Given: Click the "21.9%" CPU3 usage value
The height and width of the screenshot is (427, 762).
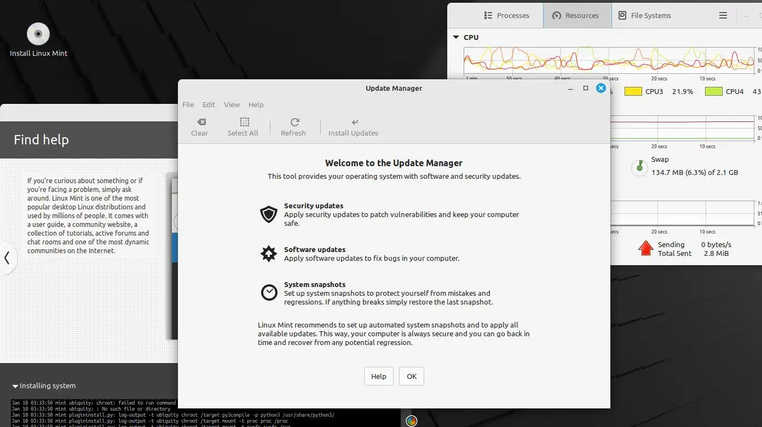Looking at the screenshot, I should [683, 92].
